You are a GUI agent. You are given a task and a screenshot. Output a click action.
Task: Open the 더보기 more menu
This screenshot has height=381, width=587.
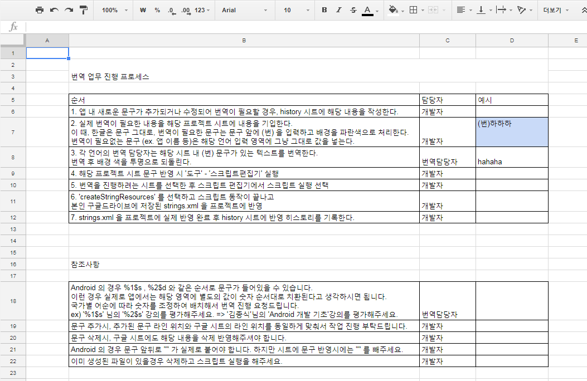(x=556, y=10)
